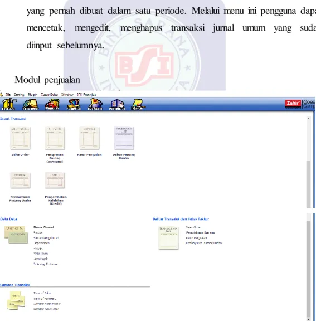Open Pengiriman Barang in Daftar Transaksi list
Image resolution: width=316 pixels, height=321 pixels.
[x=201, y=232]
